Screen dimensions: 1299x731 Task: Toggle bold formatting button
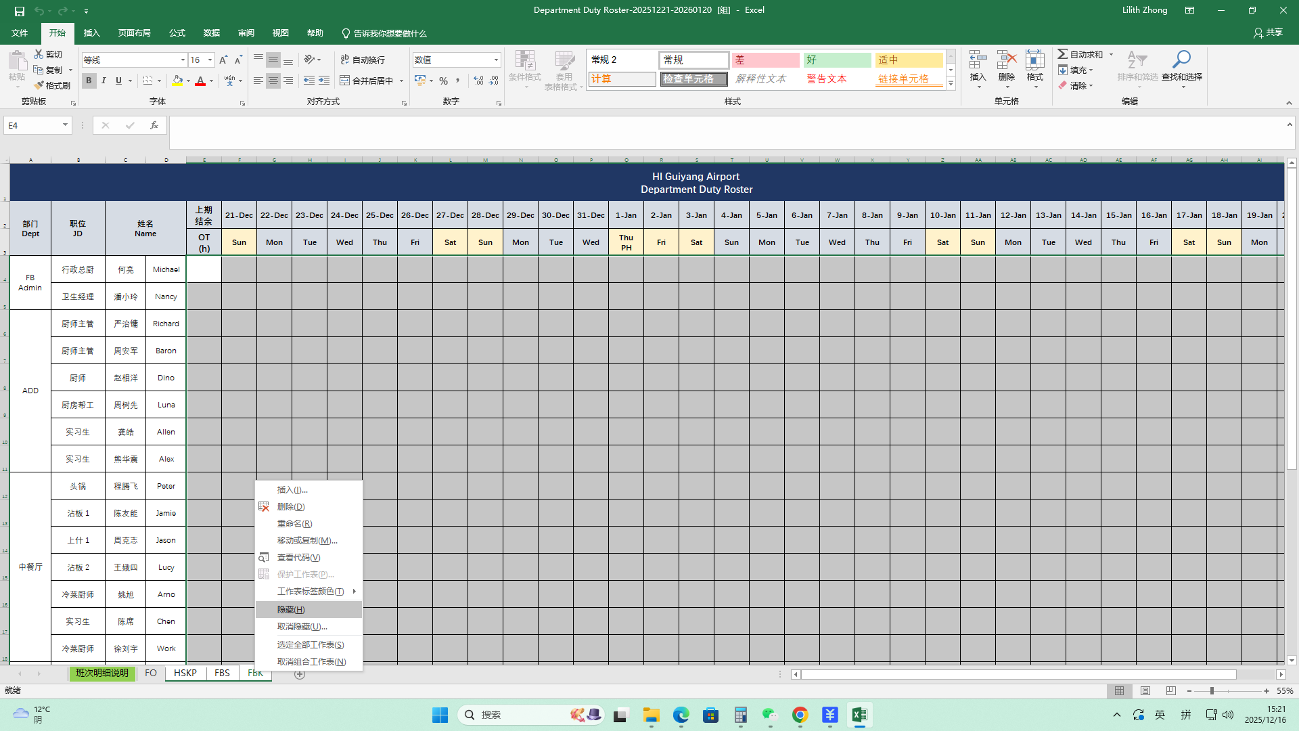click(89, 81)
